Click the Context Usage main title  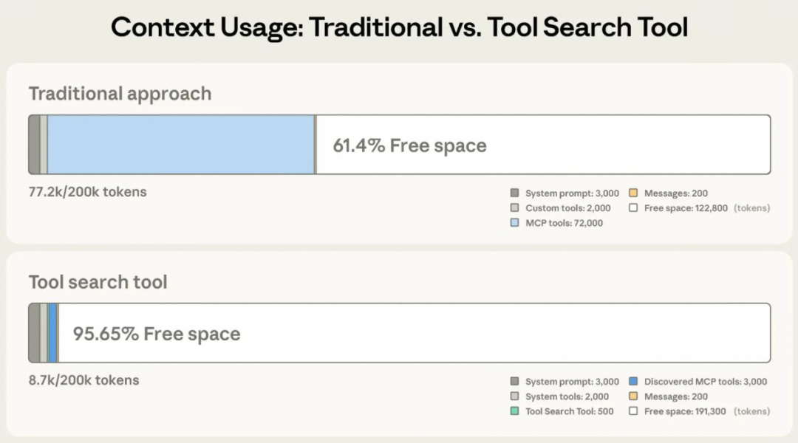399,27
